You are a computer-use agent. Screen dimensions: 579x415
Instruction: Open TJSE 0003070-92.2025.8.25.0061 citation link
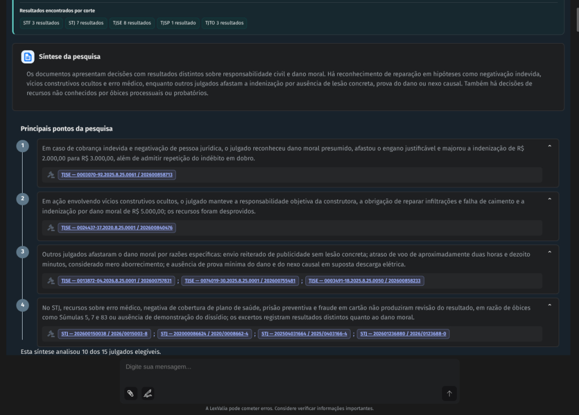point(116,174)
